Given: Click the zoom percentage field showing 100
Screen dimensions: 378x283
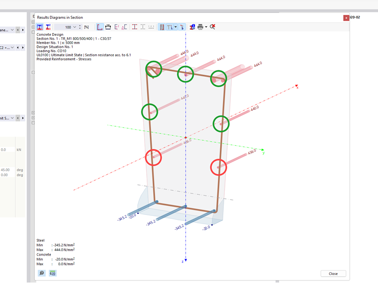Looking at the screenshot, I should 63,27.
